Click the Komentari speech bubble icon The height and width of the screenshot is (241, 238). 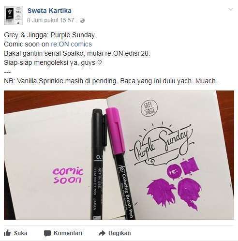click(x=47, y=233)
